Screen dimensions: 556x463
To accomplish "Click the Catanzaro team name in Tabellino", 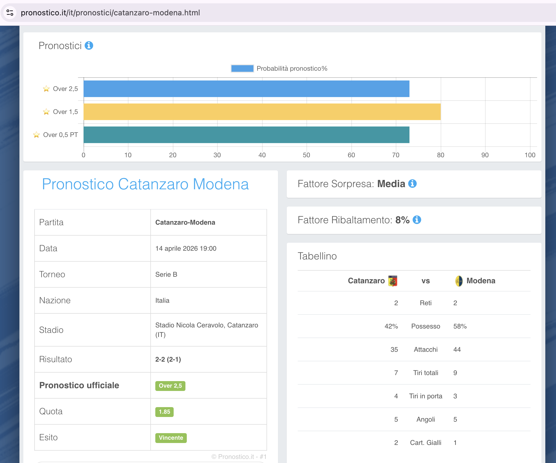I will (x=366, y=281).
